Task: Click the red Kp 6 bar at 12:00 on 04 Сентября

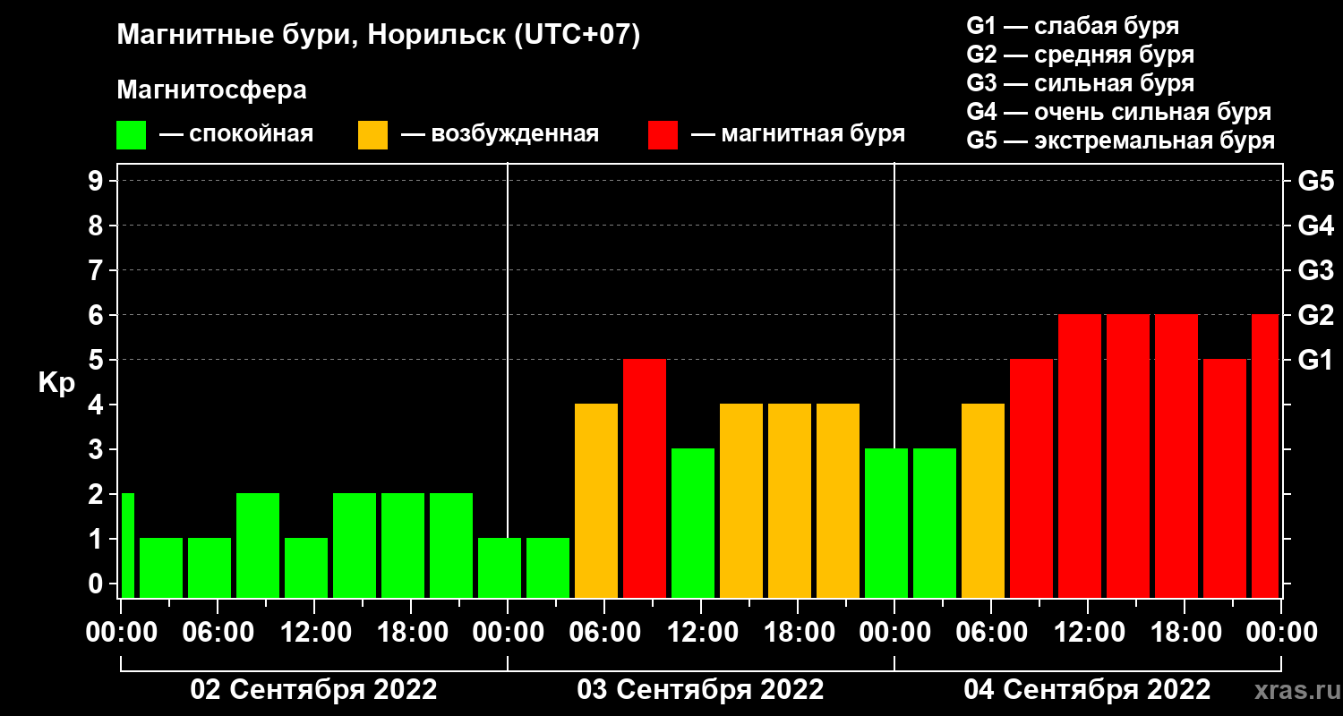Action: (x=1080, y=456)
